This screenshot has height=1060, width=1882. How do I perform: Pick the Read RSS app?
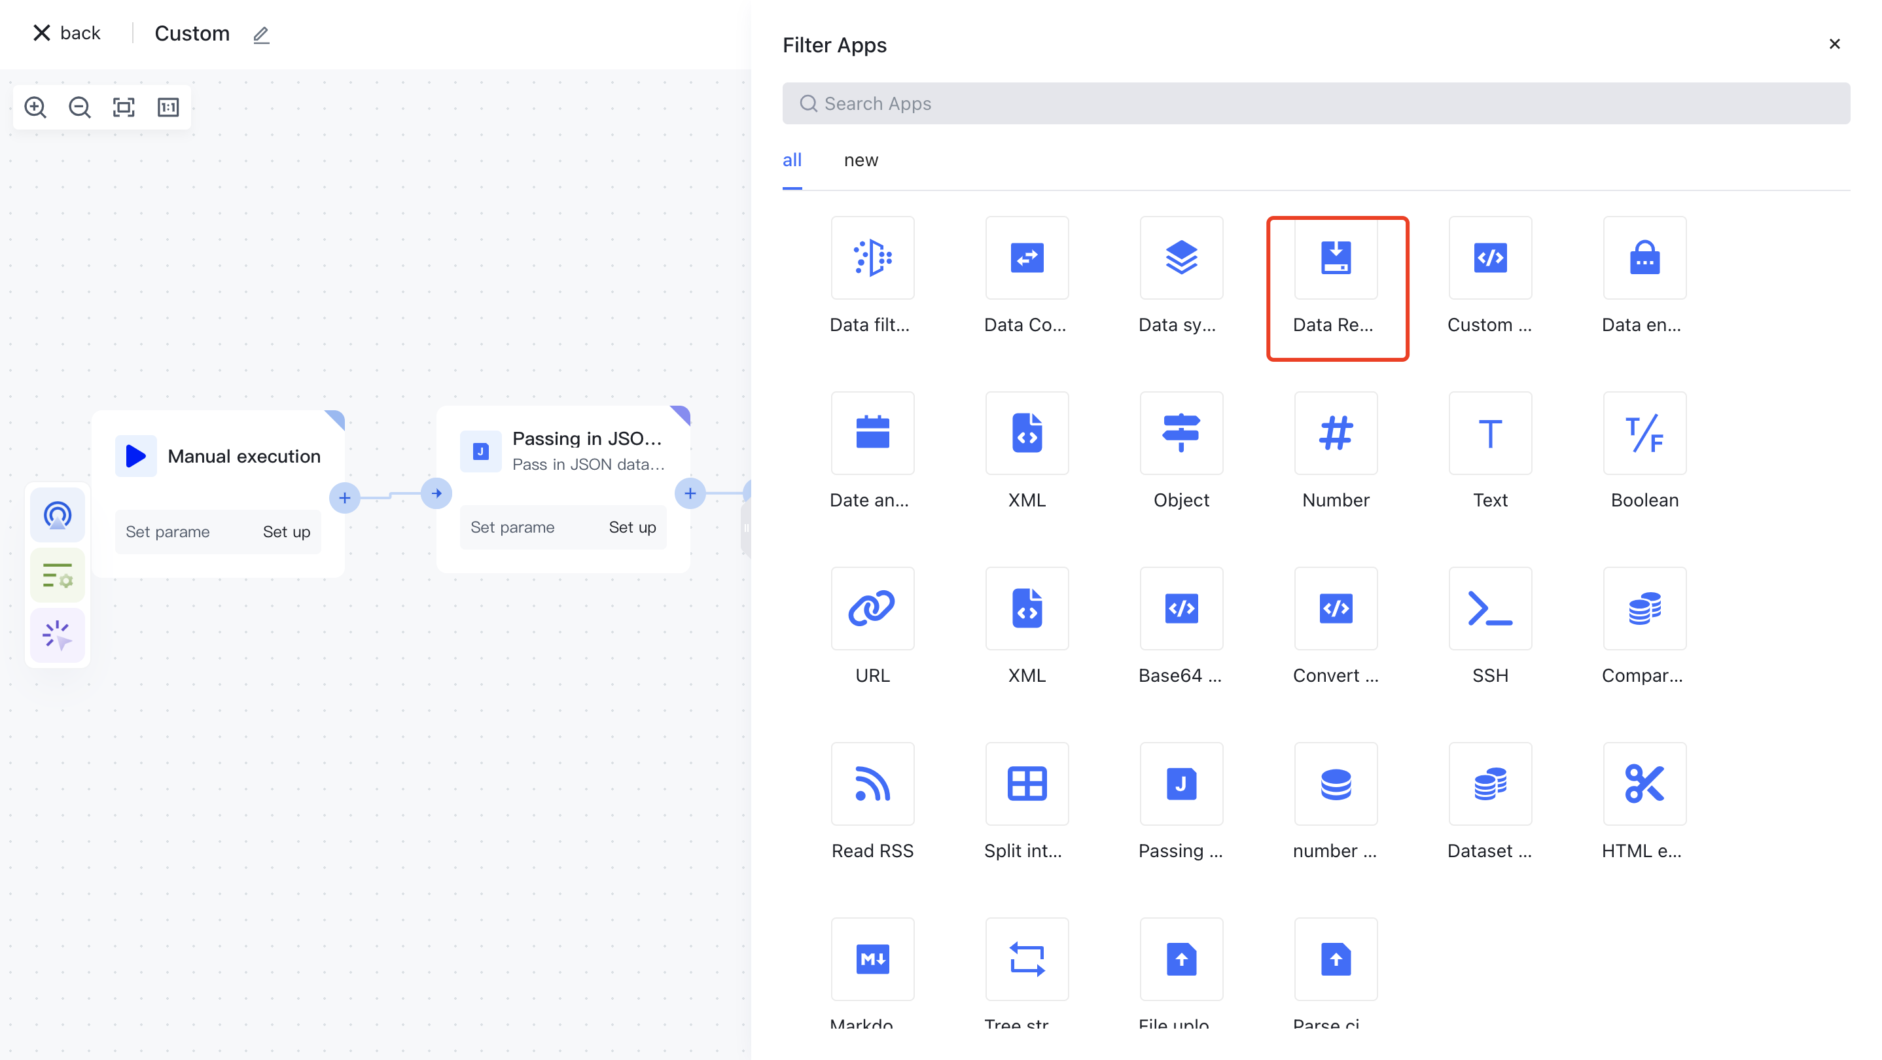pos(872,784)
